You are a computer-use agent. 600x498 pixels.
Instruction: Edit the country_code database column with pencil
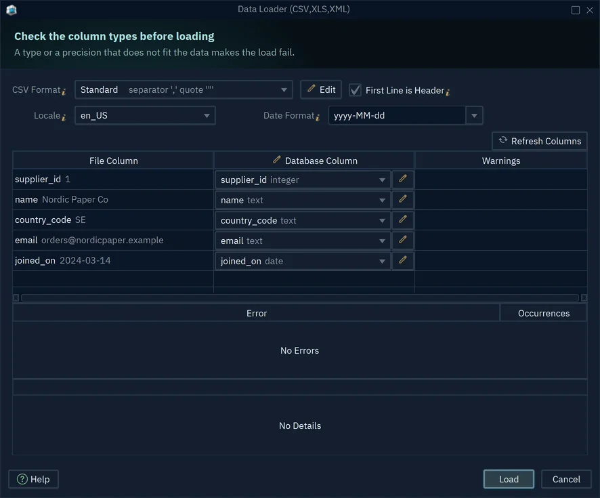coord(402,220)
